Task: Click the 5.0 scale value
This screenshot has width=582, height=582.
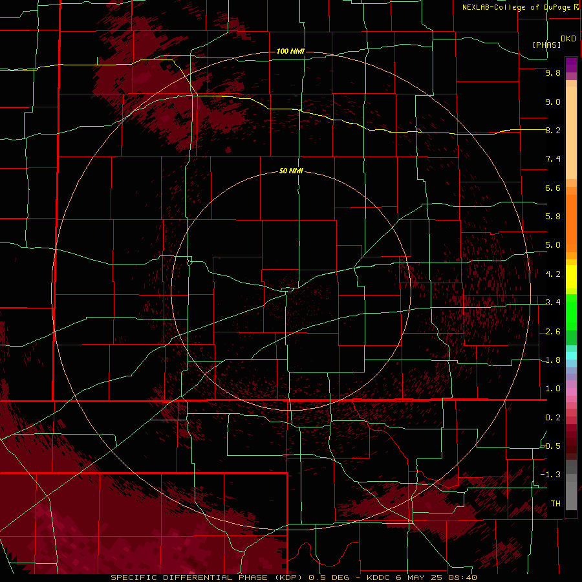Action: 553,245
